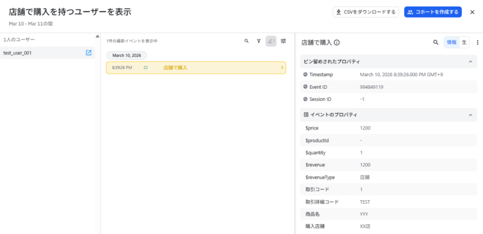Viewport: 483px width, 234px height.
Task: Click the search icon in event stream toolbar
Action: pos(246,41)
